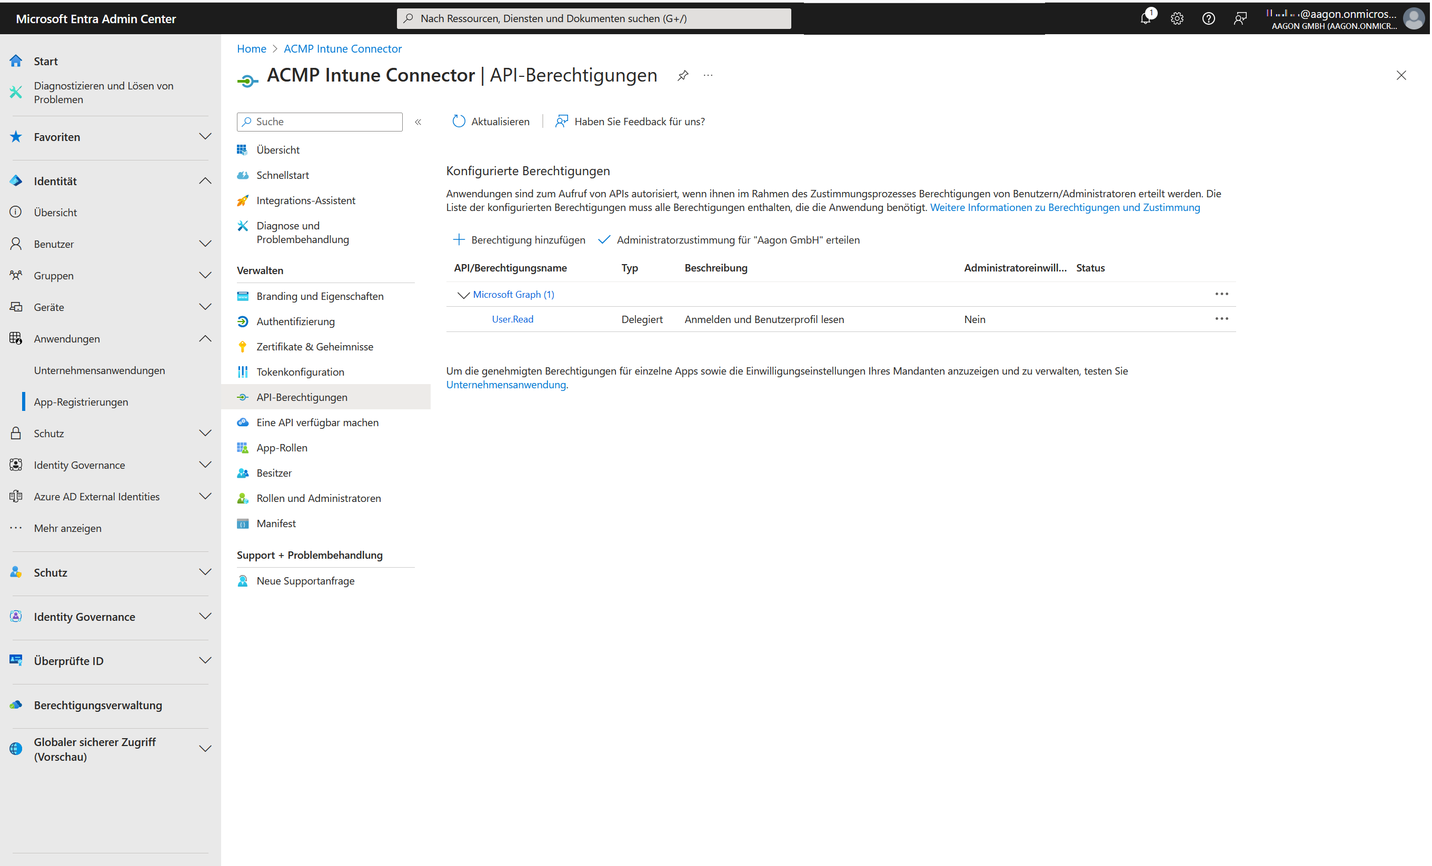Expand the Geräte submenu
Screen dimensions: 1432x866
(205, 307)
